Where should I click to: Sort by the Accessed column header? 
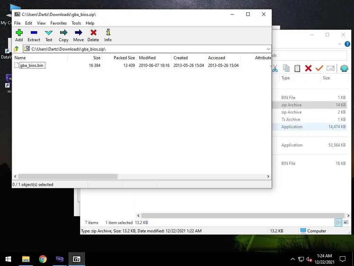point(223,58)
